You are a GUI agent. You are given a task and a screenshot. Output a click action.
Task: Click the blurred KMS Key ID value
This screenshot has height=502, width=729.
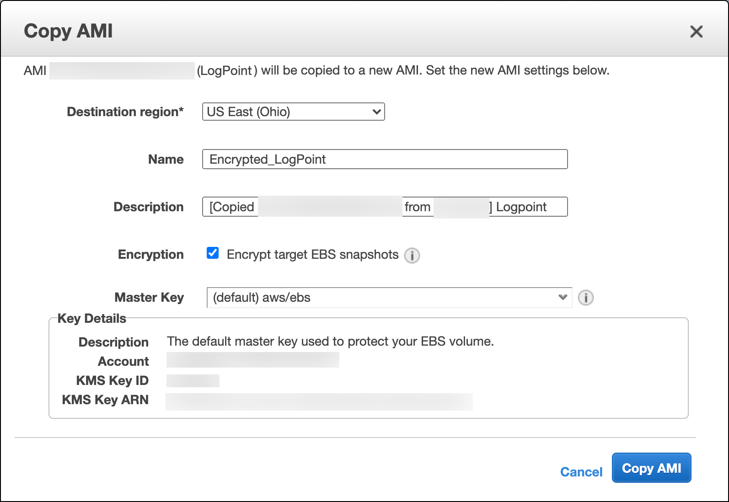[x=193, y=381]
